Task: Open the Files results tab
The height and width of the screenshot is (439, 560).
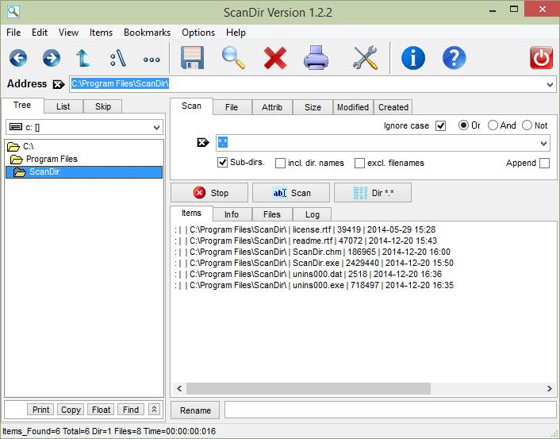Action: pyautogui.click(x=272, y=214)
